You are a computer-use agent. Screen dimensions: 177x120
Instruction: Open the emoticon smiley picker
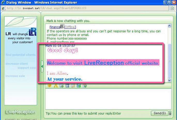tap(49, 86)
